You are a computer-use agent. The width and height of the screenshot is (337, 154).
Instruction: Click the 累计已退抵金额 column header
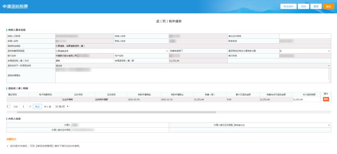tap(243, 95)
